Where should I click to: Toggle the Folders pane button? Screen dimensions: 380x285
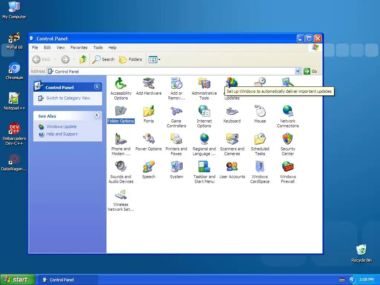pyautogui.click(x=130, y=59)
